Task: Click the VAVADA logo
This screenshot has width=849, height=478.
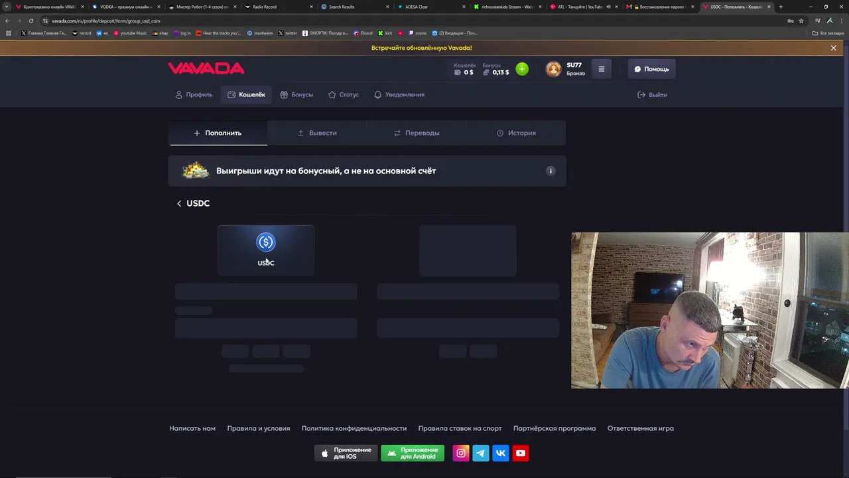Action: click(x=206, y=68)
